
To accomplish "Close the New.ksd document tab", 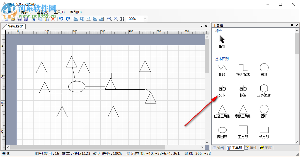I will (x=206, y=26).
